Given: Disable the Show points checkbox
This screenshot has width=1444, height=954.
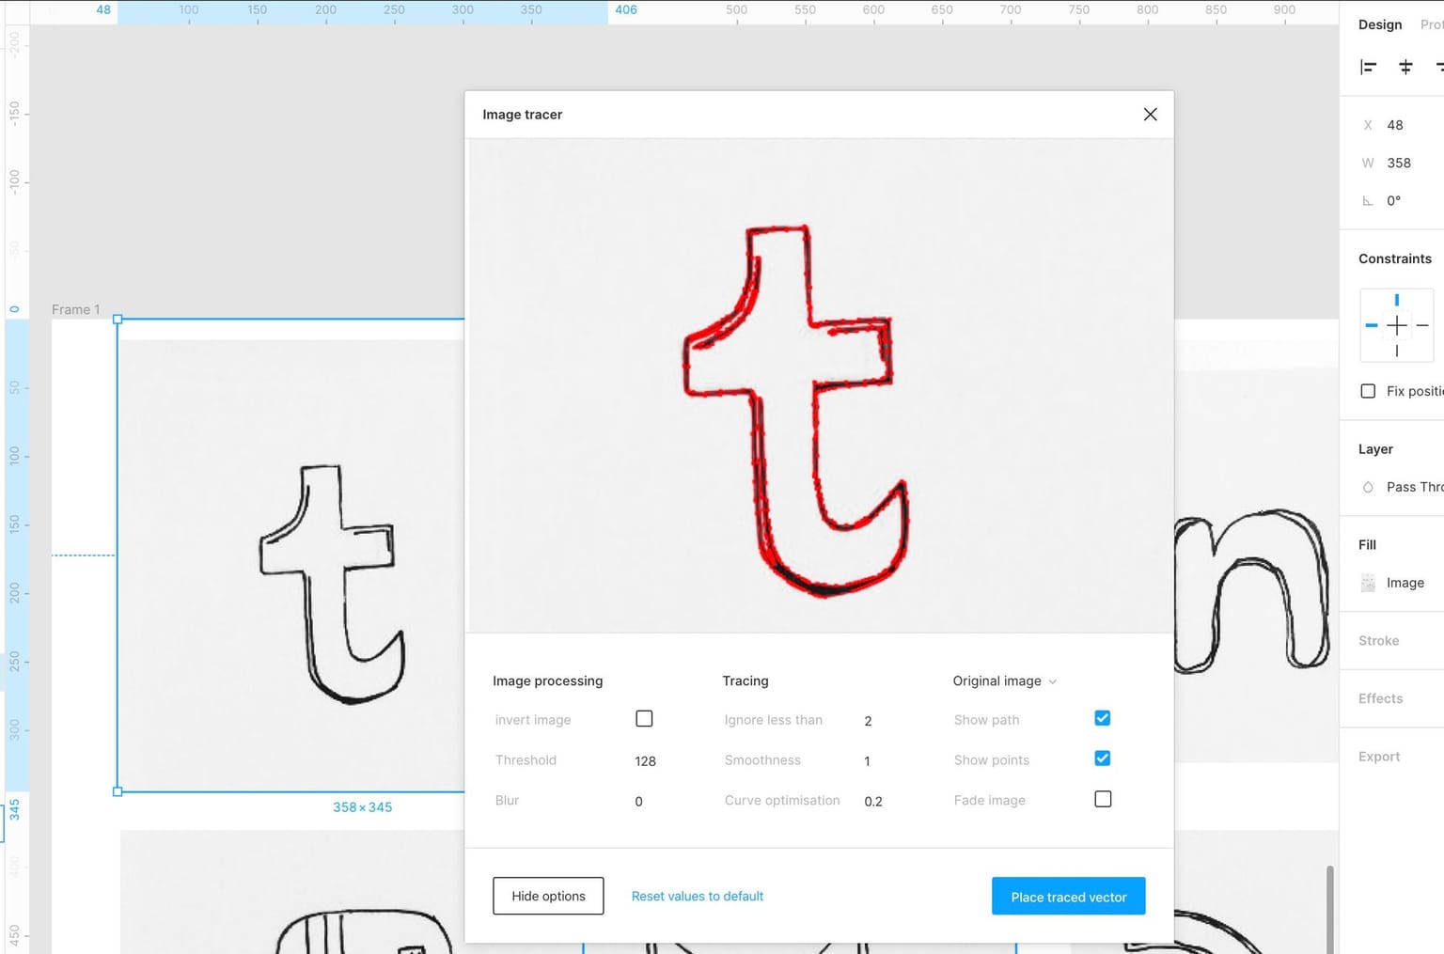Looking at the screenshot, I should (1103, 759).
